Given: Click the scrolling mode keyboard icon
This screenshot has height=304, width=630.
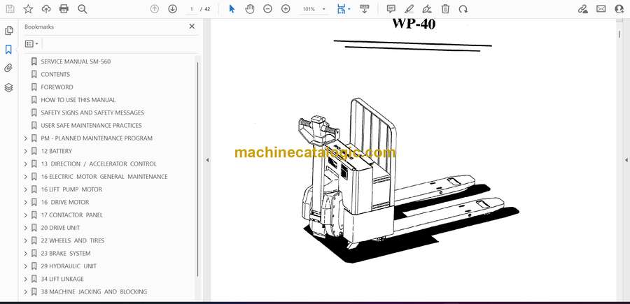Looking at the screenshot, I should (x=365, y=9).
